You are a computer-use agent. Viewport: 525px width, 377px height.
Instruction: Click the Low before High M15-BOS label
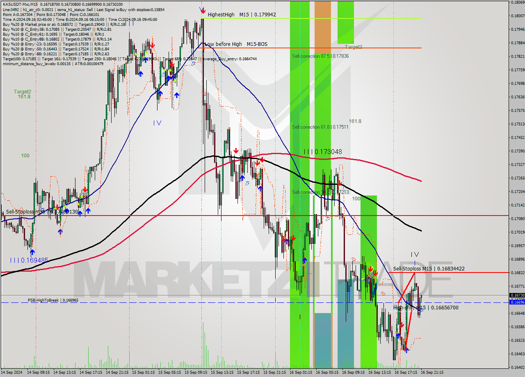pyautogui.click(x=235, y=44)
